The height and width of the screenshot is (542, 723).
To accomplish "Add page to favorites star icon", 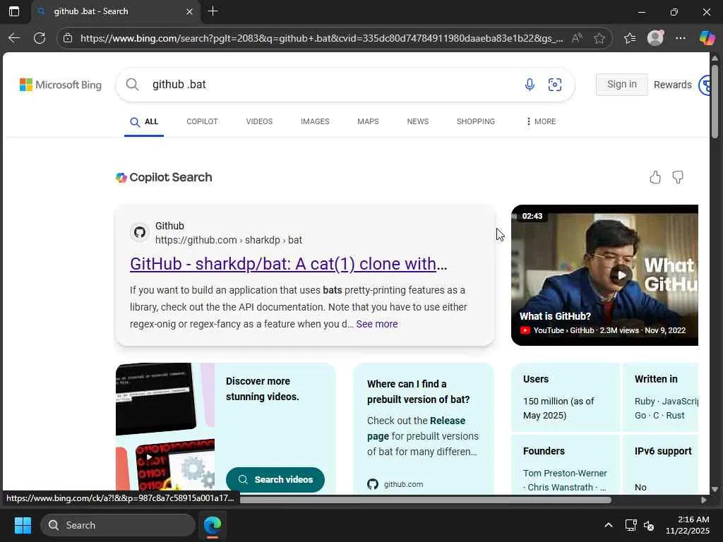I will [599, 38].
